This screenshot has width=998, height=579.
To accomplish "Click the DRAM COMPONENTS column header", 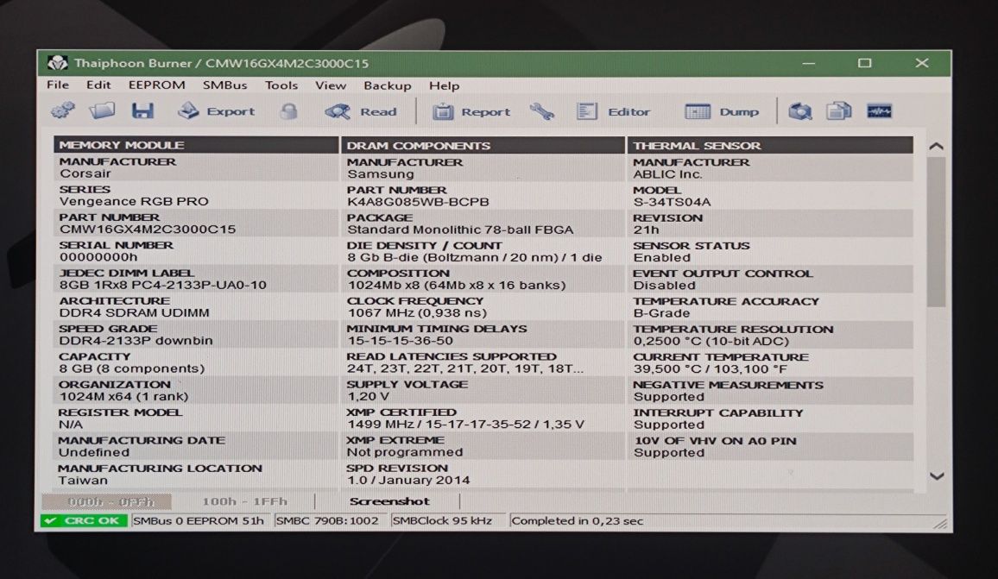I will point(483,145).
